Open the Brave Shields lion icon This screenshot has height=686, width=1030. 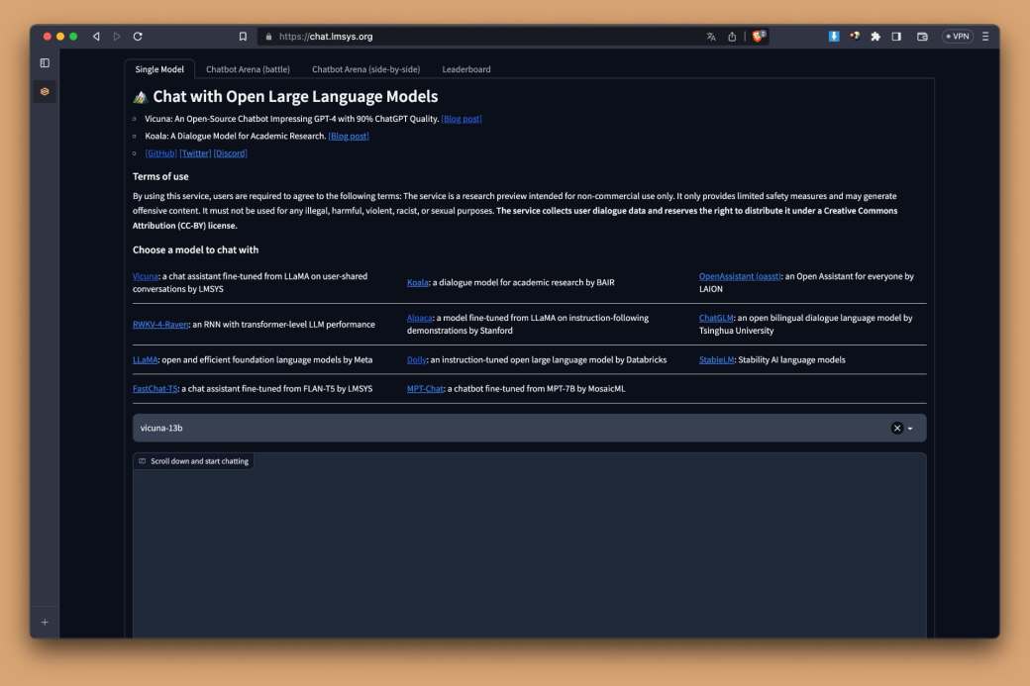(759, 36)
